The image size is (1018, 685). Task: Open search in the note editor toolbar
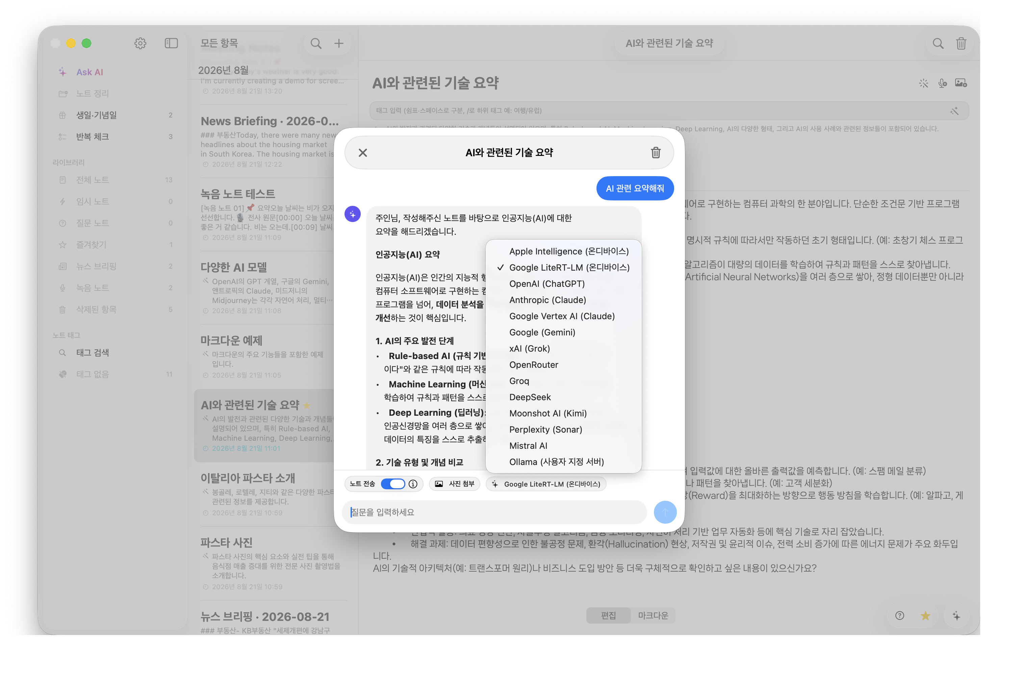(938, 43)
